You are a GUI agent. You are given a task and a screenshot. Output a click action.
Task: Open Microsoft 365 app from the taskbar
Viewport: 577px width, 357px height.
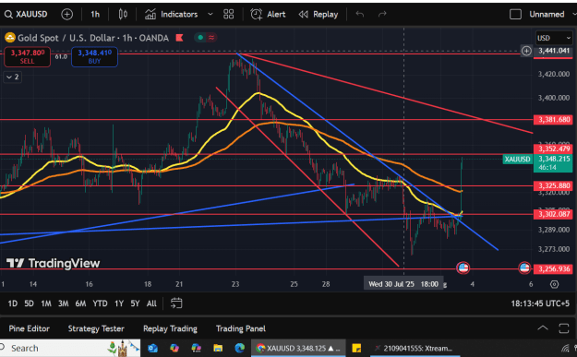[x=196, y=348]
